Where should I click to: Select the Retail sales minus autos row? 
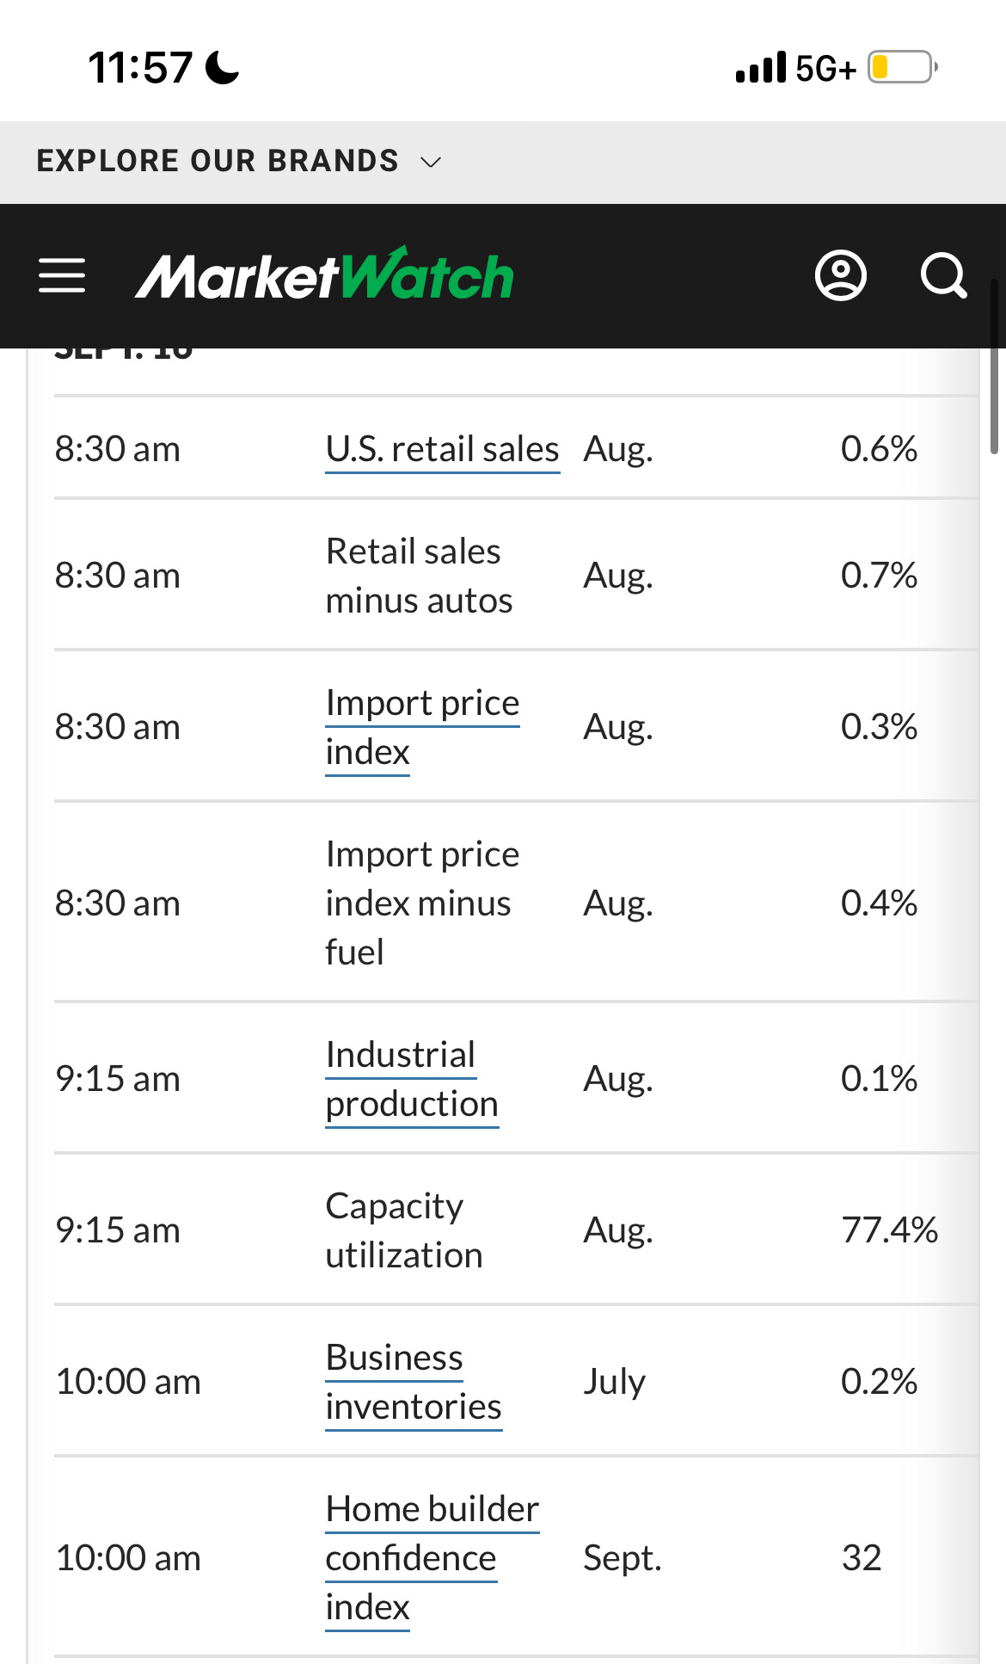(419, 576)
